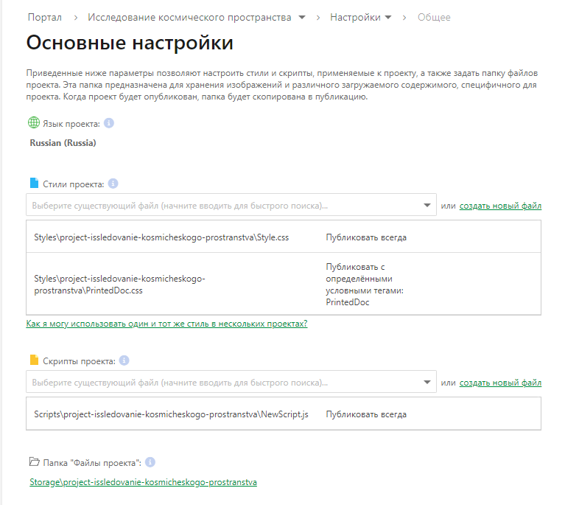Screen dimensions: 565x505
Task: Click создать новый файл link for scripts
Action: click(x=500, y=383)
